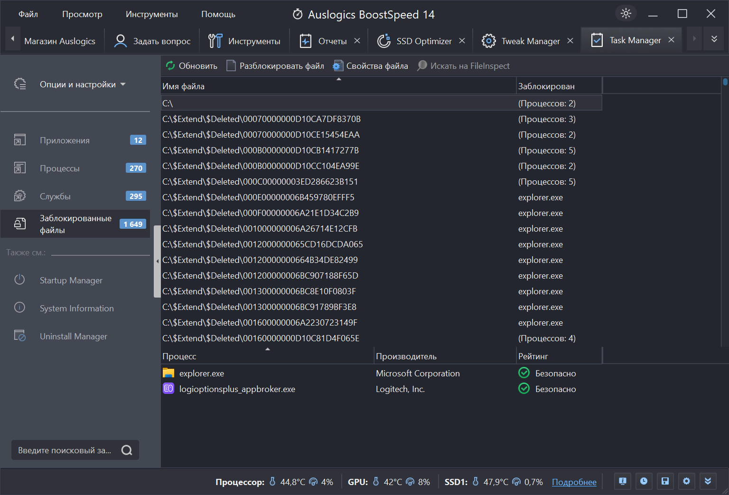This screenshot has width=729, height=495.
Task: Select the C:\ file row
Action: coord(382,103)
